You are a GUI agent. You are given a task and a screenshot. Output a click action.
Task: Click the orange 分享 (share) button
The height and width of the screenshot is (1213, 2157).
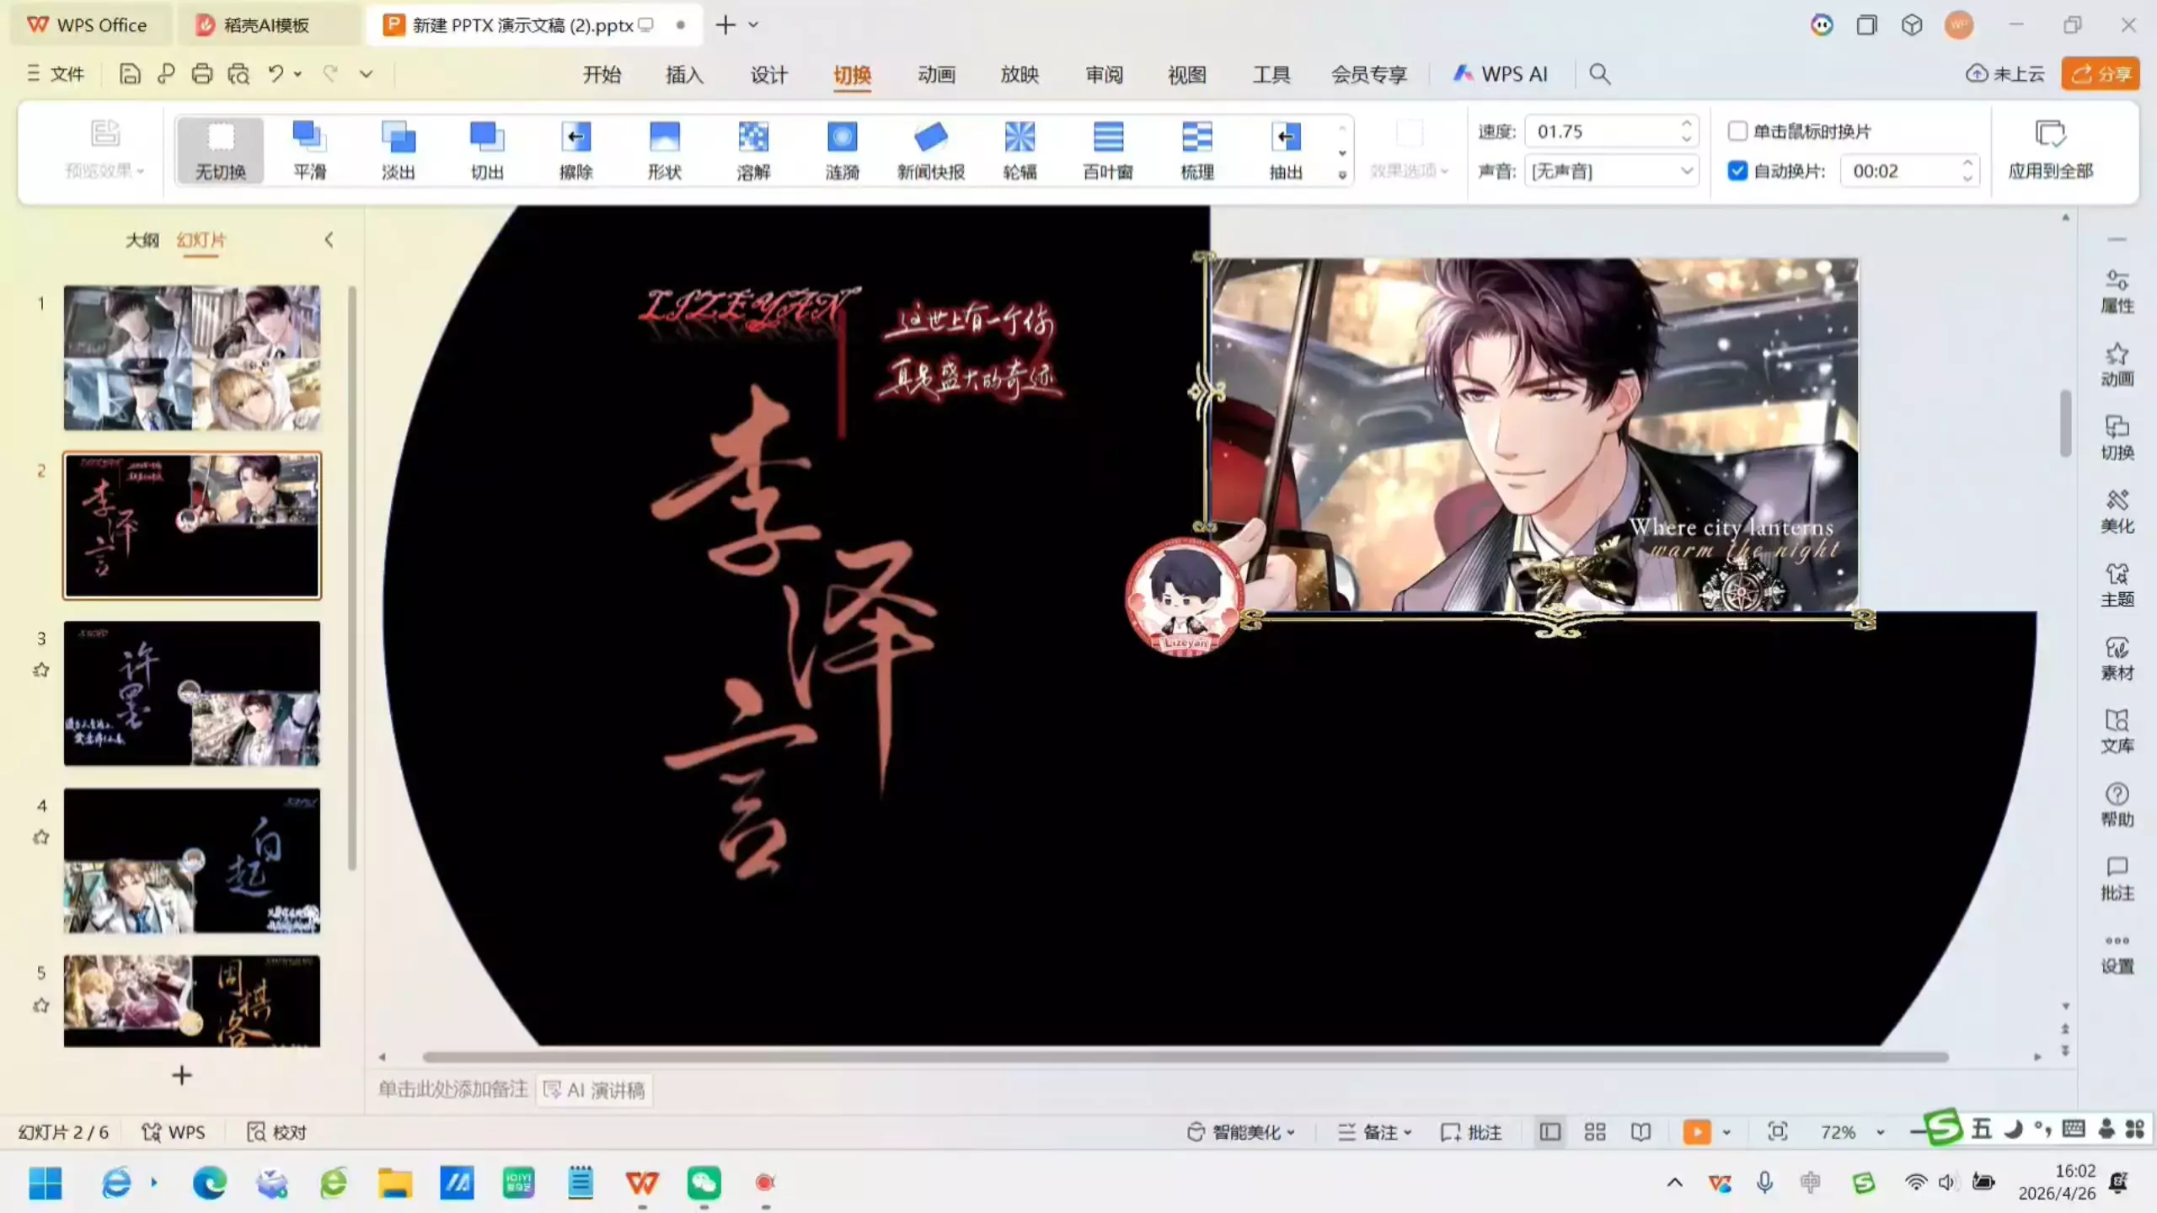pos(2101,74)
